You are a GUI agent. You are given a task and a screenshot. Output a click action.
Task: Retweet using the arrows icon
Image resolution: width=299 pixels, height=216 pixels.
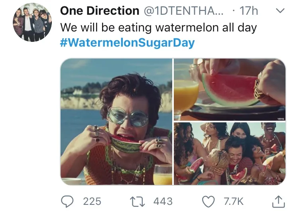pyautogui.click(x=138, y=202)
